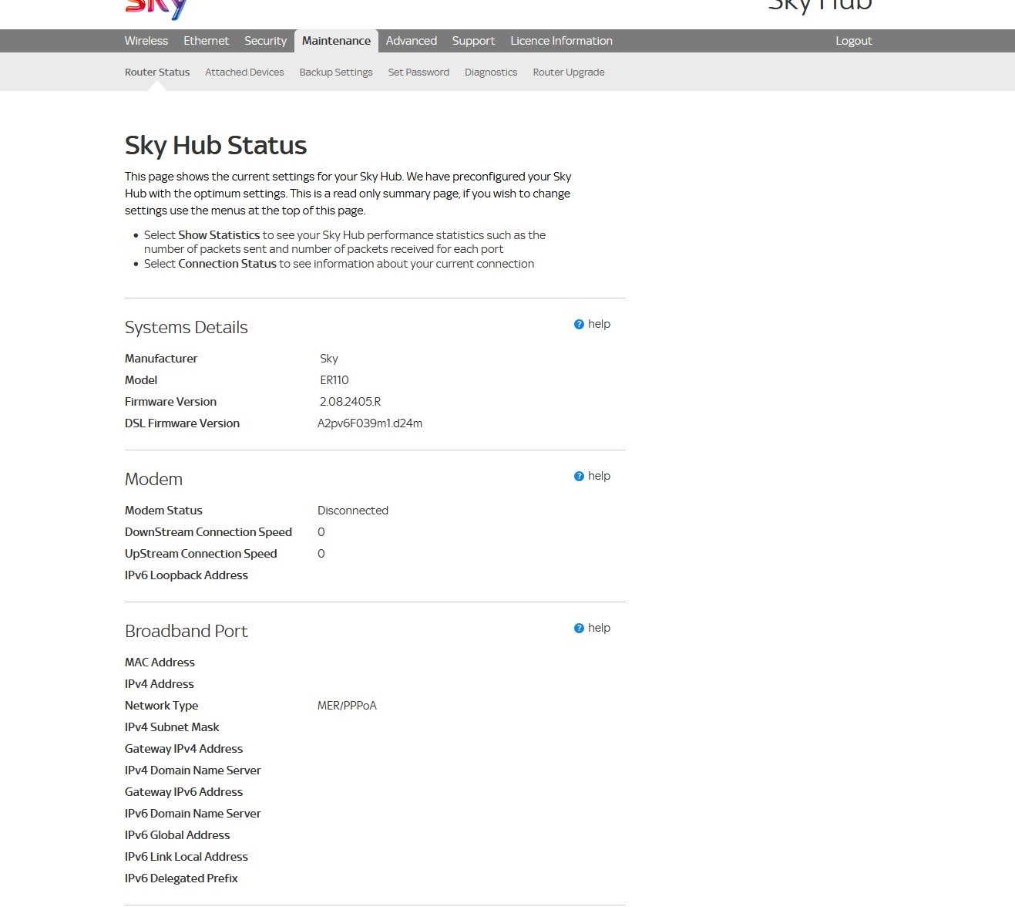
Task: Open the Ethernet menu
Action: (206, 41)
